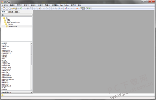
Task: Select file inno.stx
Action: (x=4, y=90)
